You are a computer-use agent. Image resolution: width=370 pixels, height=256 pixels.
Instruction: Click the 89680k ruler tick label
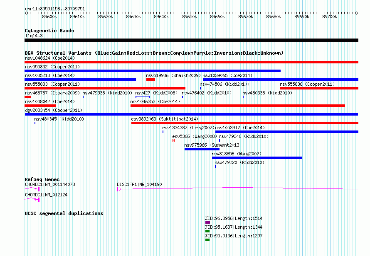pyautogui.click(x=274, y=17)
